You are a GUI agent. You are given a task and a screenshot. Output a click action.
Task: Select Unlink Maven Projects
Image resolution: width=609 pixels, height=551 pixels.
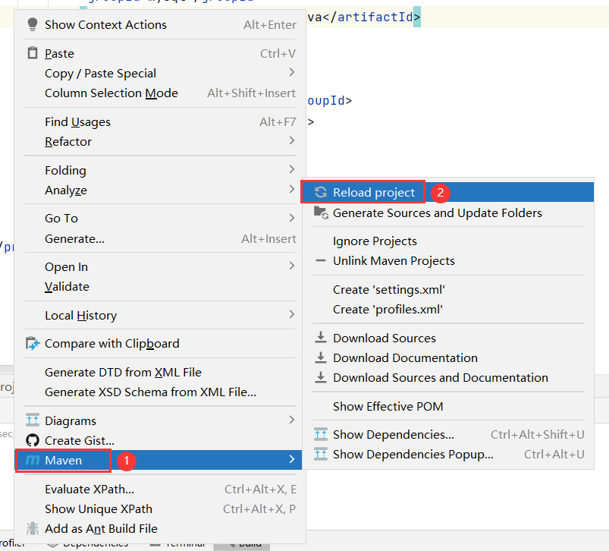click(x=447, y=261)
